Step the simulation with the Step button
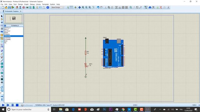 click(8, 105)
